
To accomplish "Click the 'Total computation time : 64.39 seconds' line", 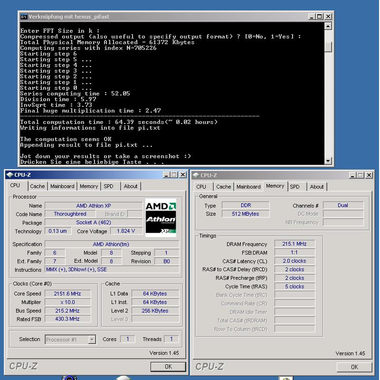I will (119, 122).
